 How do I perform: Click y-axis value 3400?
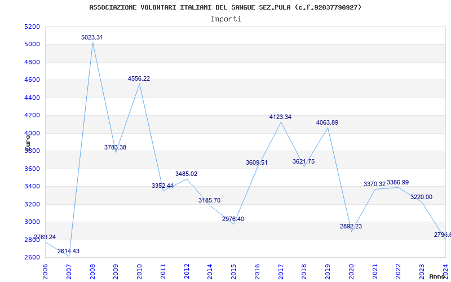point(32,187)
